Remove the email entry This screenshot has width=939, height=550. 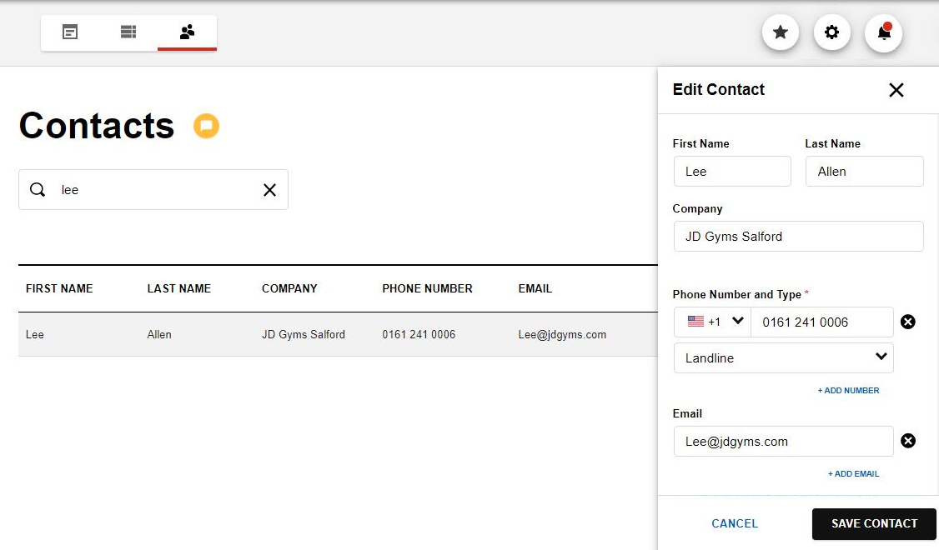[908, 441]
